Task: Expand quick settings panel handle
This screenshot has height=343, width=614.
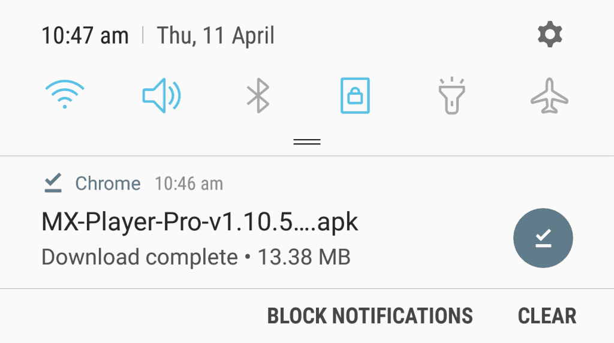Action: pyautogui.click(x=307, y=142)
